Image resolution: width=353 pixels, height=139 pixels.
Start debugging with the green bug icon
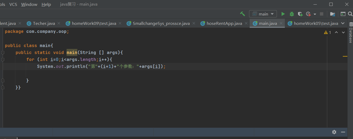(292, 14)
